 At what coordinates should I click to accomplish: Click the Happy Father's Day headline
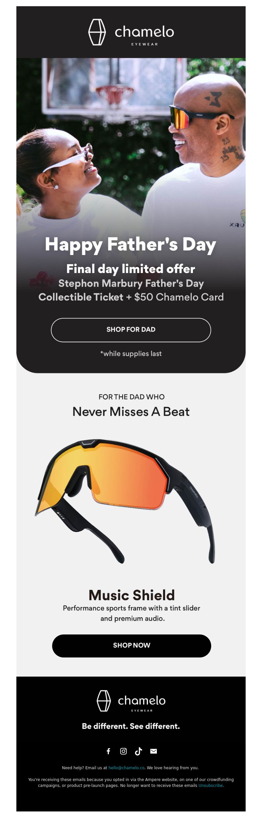click(131, 245)
